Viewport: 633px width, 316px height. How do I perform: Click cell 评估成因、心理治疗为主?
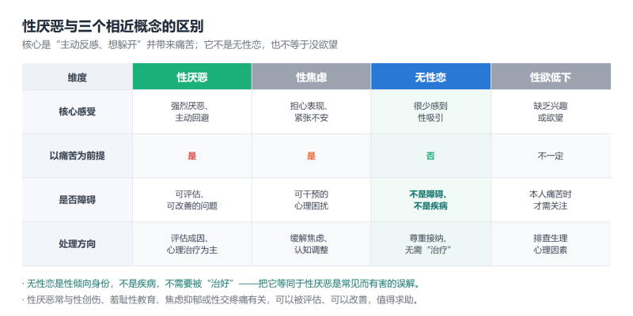click(x=192, y=244)
